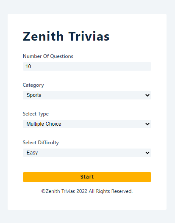The image size is (175, 223).
Task: Click the Number Of Questions input field
Action: 87,66
